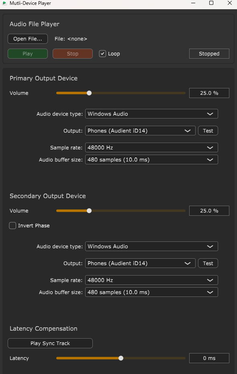Click the green Play button
The width and height of the screenshot is (237, 374).
(x=28, y=54)
